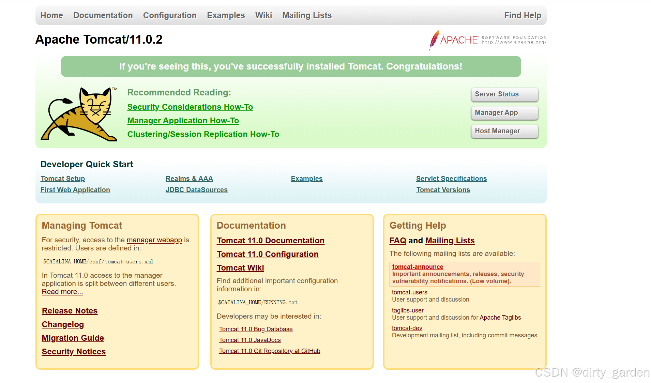Image resolution: width=651 pixels, height=383 pixels.
Task: Click the $CATALINA_HOME/conf/tomcat-users.xml path text
Action: coord(98,262)
